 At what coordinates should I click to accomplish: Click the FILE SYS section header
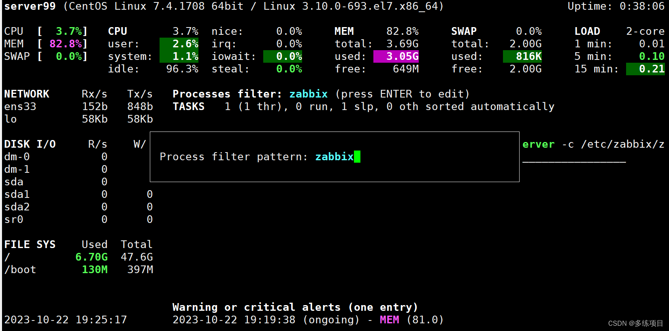pyautogui.click(x=30, y=244)
